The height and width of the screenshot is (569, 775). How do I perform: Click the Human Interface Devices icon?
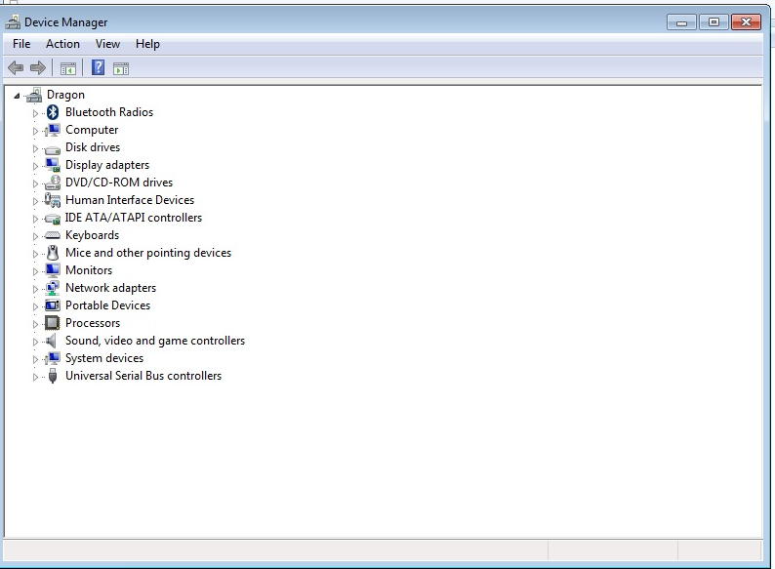53,200
